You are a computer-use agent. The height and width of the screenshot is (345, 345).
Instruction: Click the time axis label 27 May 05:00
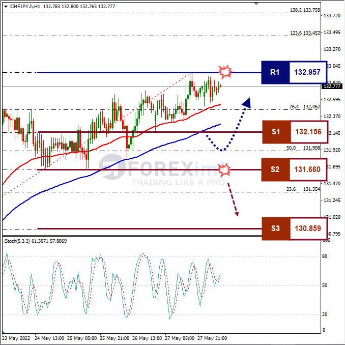click(x=180, y=338)
